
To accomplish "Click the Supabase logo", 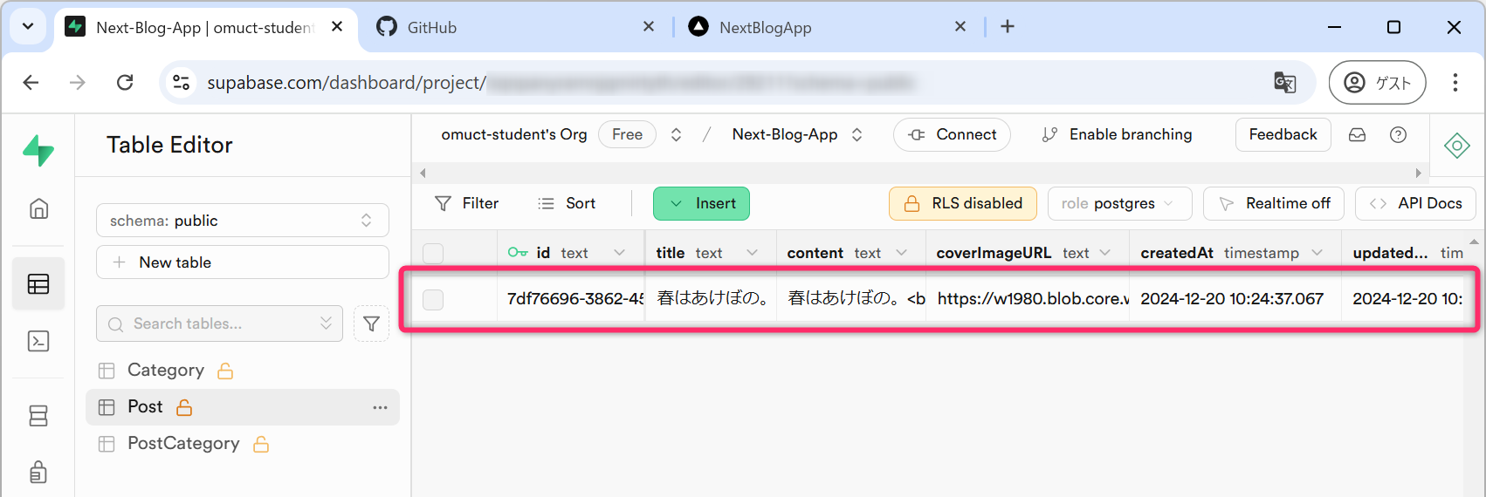I will click(x=38, y=150).
